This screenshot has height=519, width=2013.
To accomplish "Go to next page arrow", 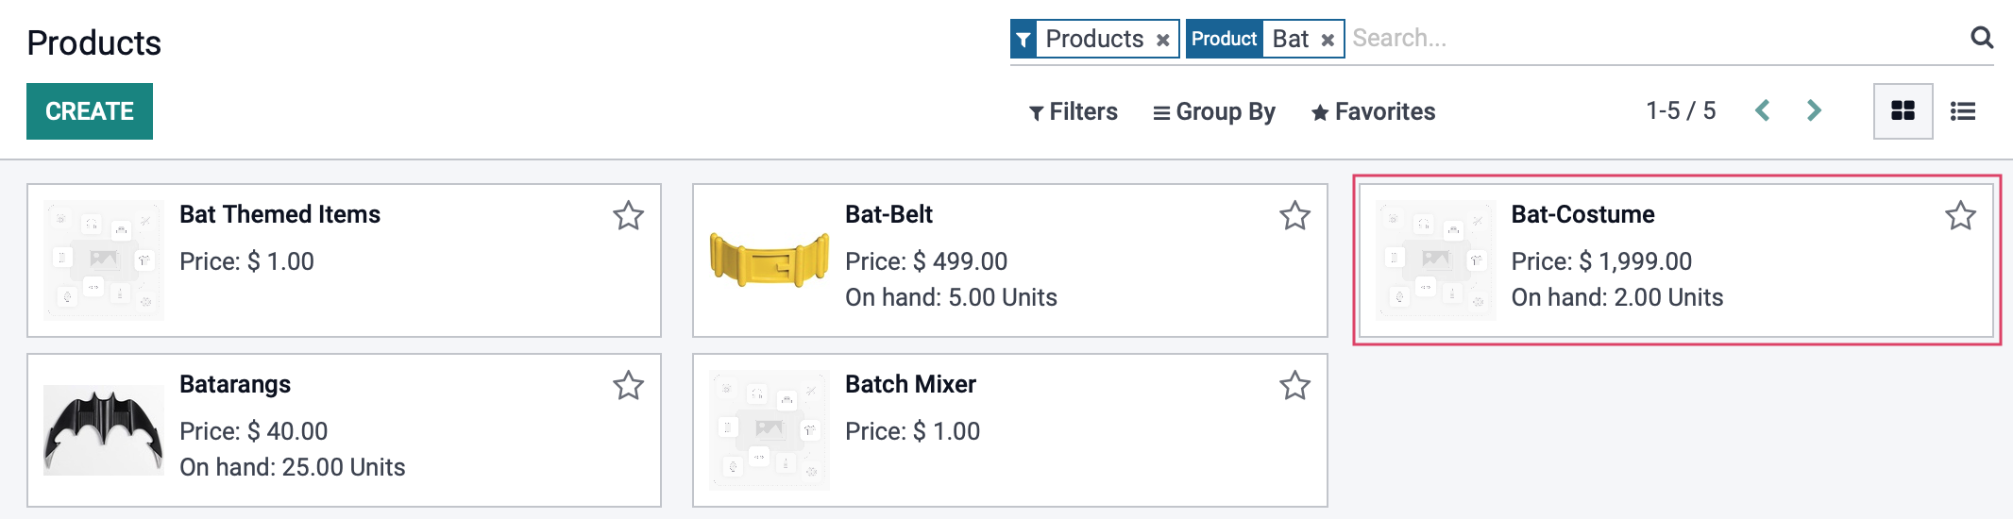I will pyautogui.click(x=1814, y=110).
